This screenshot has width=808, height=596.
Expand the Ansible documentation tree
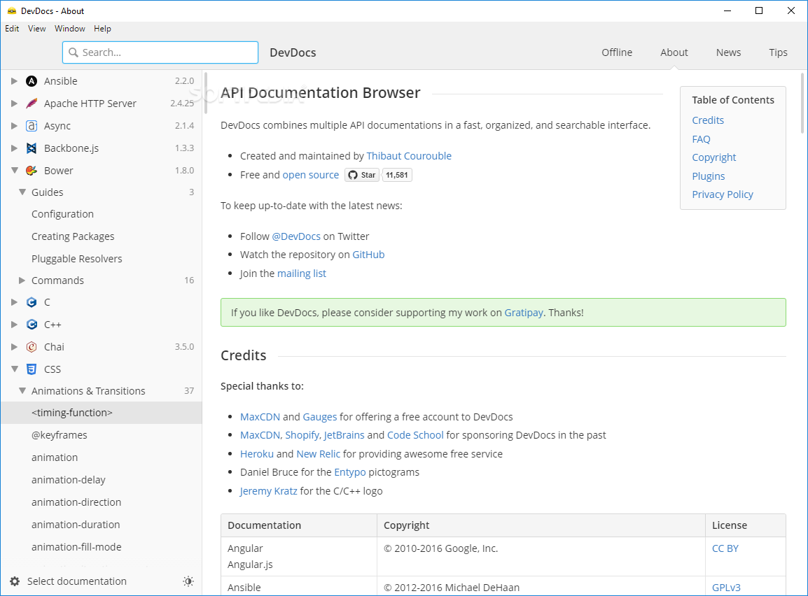point(15,81)
